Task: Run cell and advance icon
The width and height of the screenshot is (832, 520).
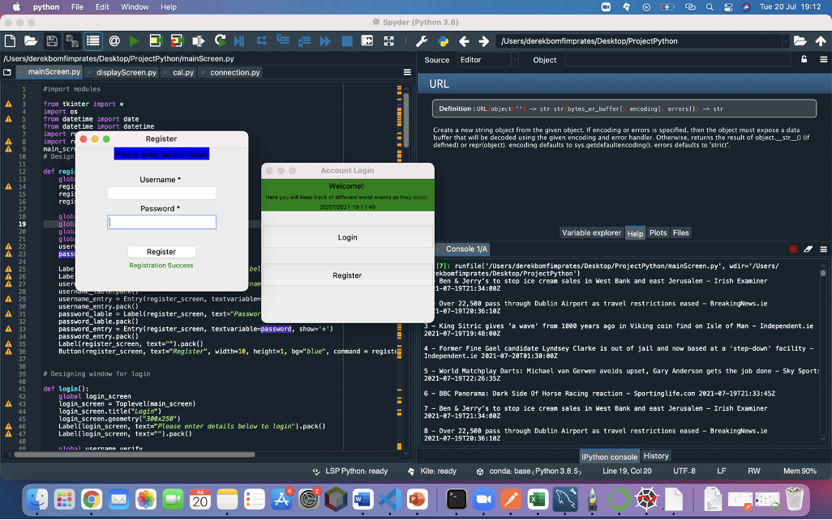Action: 177,40
